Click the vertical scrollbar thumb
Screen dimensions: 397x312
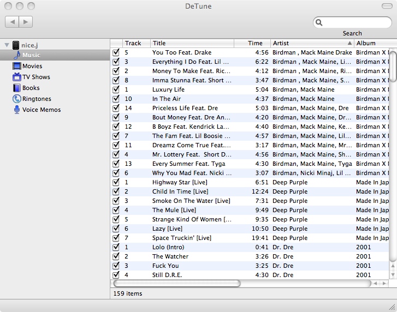pyautogui.click(x=393, y=67)
